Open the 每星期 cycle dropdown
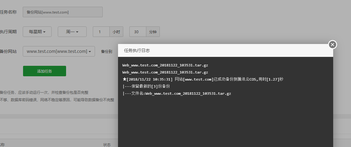The height and width of the screenshot is (147, 351). click(37, 32)
